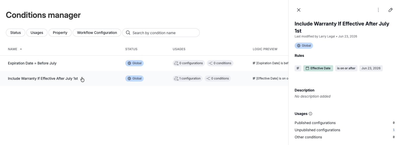Click the globe icon in panel Global badge
400x145 pixels.
(x=299, y=46)
